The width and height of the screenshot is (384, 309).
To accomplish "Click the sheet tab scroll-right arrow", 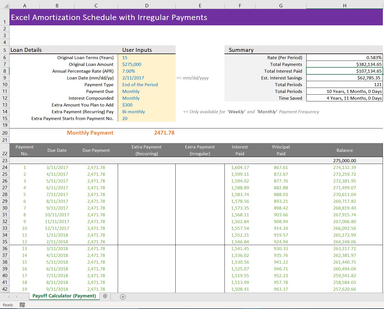I will [17, 297].
